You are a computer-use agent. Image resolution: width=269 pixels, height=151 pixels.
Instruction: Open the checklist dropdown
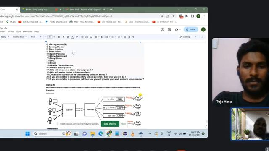tap(108, 37)
